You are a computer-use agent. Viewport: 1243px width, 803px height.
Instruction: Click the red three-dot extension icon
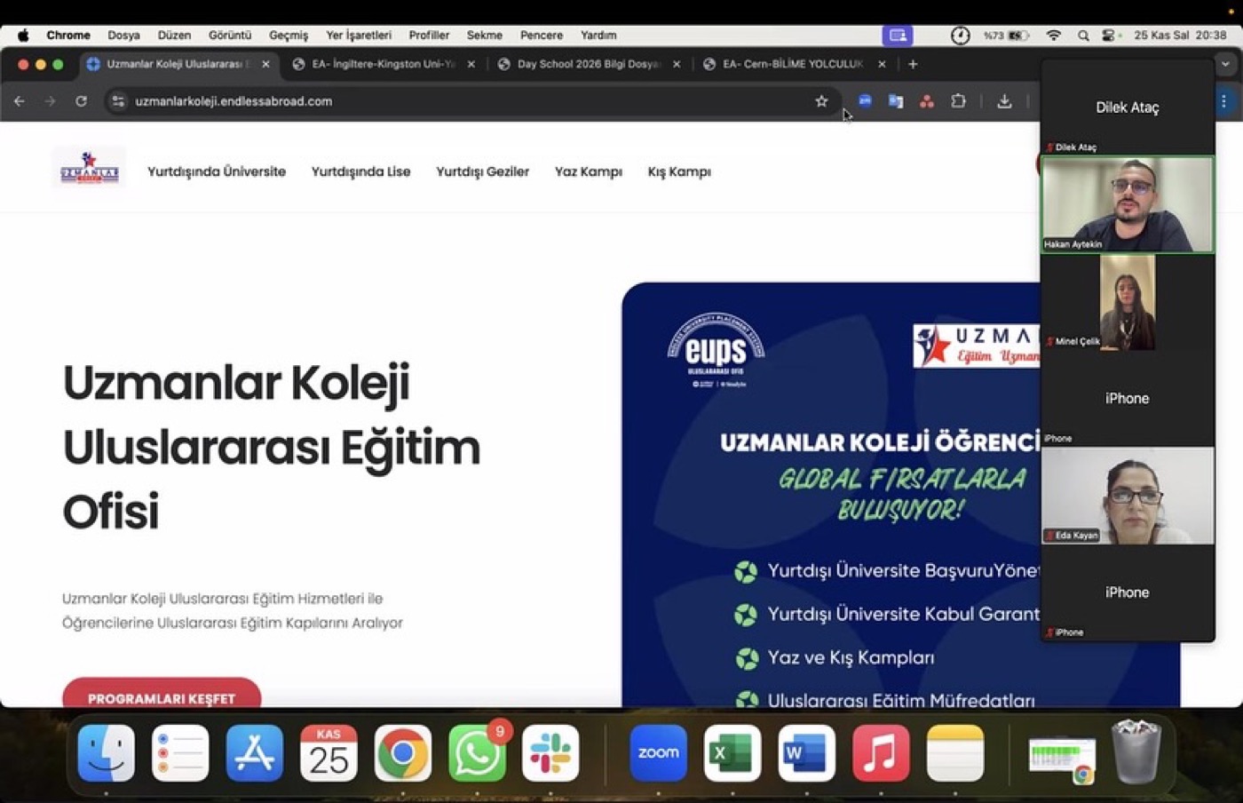[x=927, y=101]
